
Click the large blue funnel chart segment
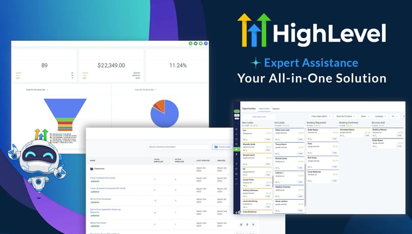click(x=65, y=108)
